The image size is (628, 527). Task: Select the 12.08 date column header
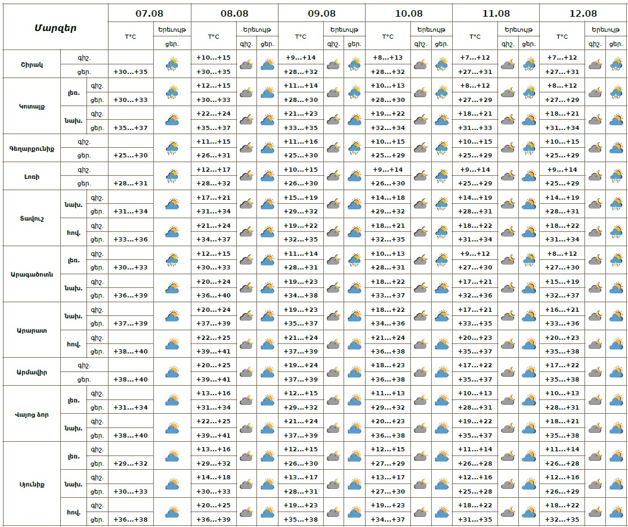pos(583,13)
